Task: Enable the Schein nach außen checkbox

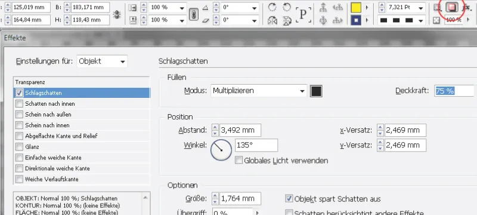Action: coord(19,115)
